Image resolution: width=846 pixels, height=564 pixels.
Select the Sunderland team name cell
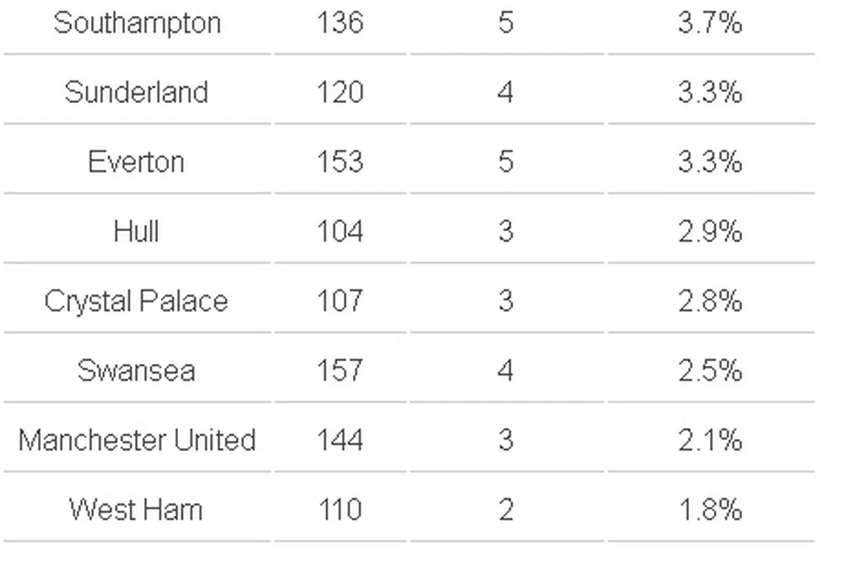point(136,92)
